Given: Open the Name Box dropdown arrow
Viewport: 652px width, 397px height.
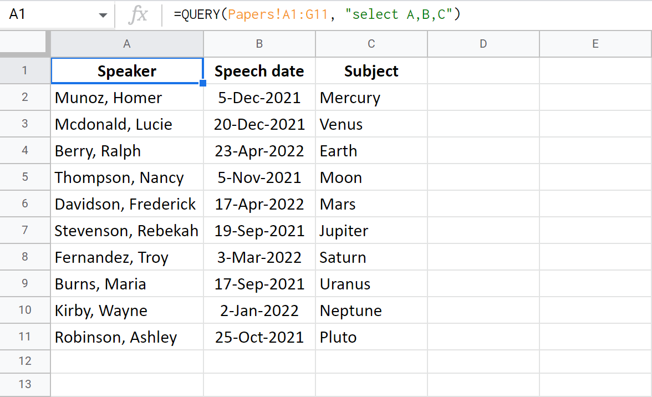Looking at the screenshot, I should click(x=103, y=14).
